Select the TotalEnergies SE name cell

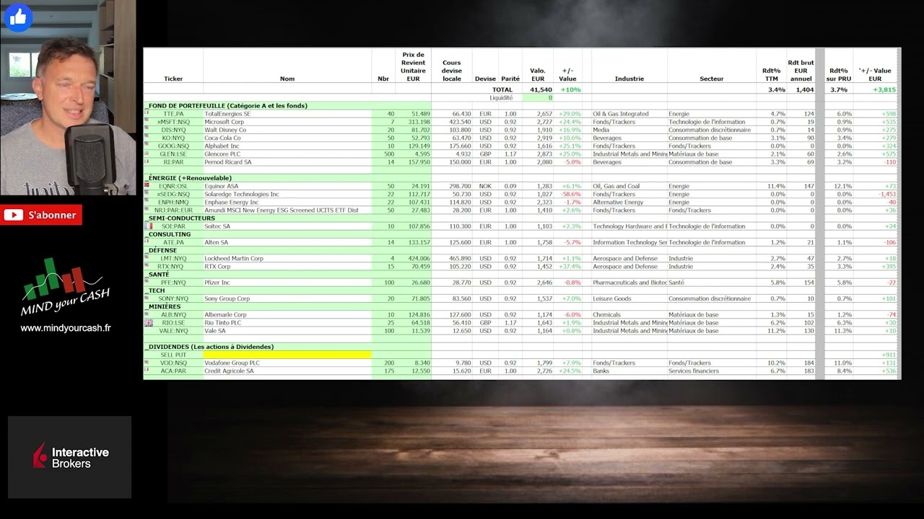287,114
